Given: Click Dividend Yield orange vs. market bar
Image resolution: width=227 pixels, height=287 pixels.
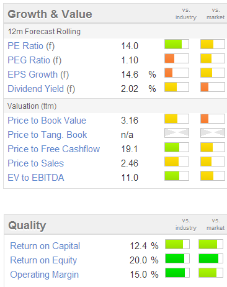Looking at the screenshot, I should click(213, 87).
